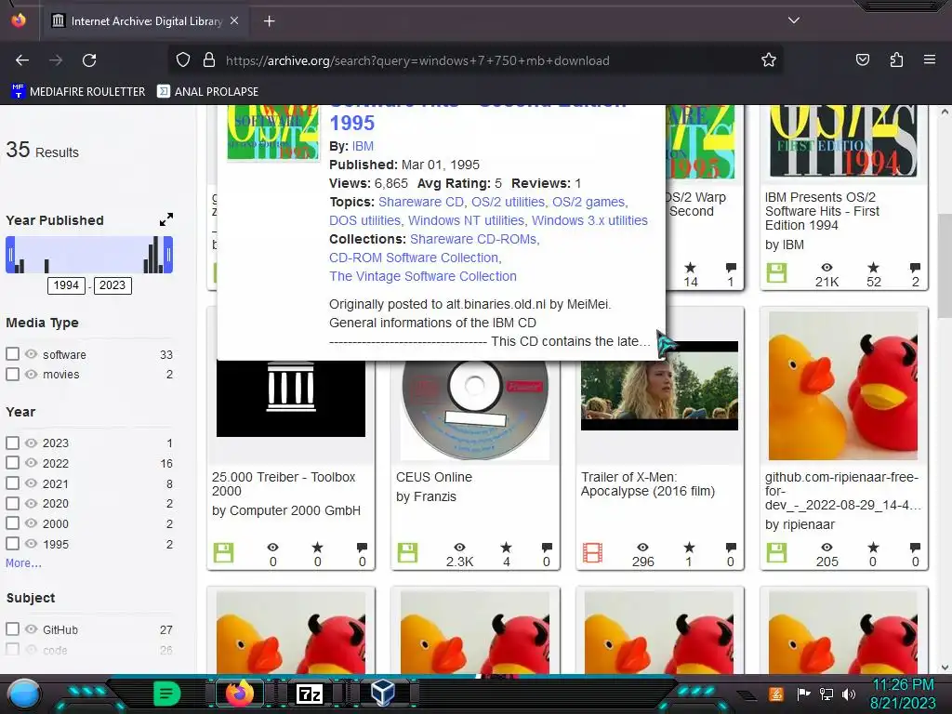Screen dimensions: 952x714
Task: Click the site padlock icon
Action: coord(209,60)
